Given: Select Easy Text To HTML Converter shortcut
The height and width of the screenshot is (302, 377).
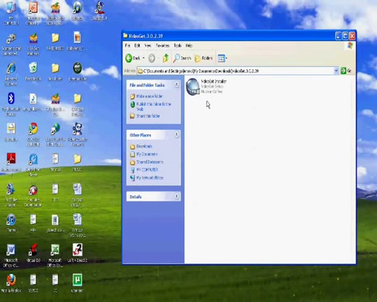Looking at the screenshot, I should (x=56, y=135).
